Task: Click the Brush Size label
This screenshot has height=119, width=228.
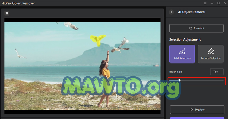Action: pyautogui.click(x=176, y=72)
